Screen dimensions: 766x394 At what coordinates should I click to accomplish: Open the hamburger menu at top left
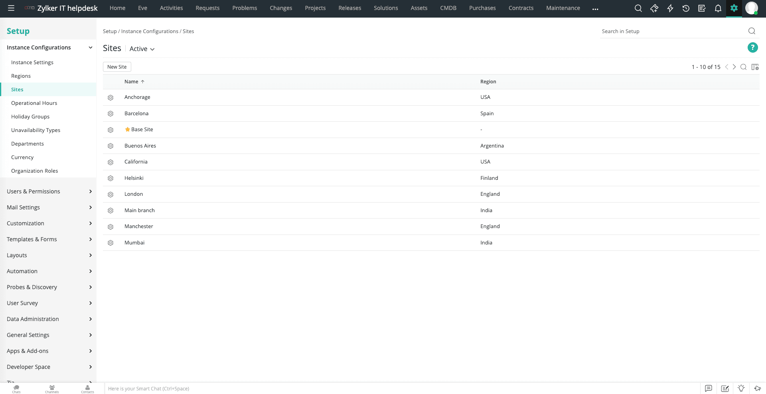coord(11,8)
